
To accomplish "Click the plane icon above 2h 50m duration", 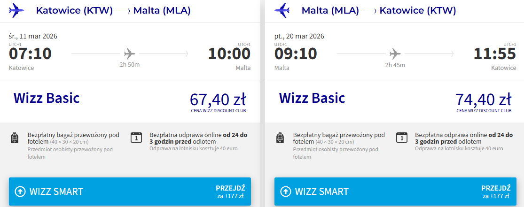I will pos(129,53).
